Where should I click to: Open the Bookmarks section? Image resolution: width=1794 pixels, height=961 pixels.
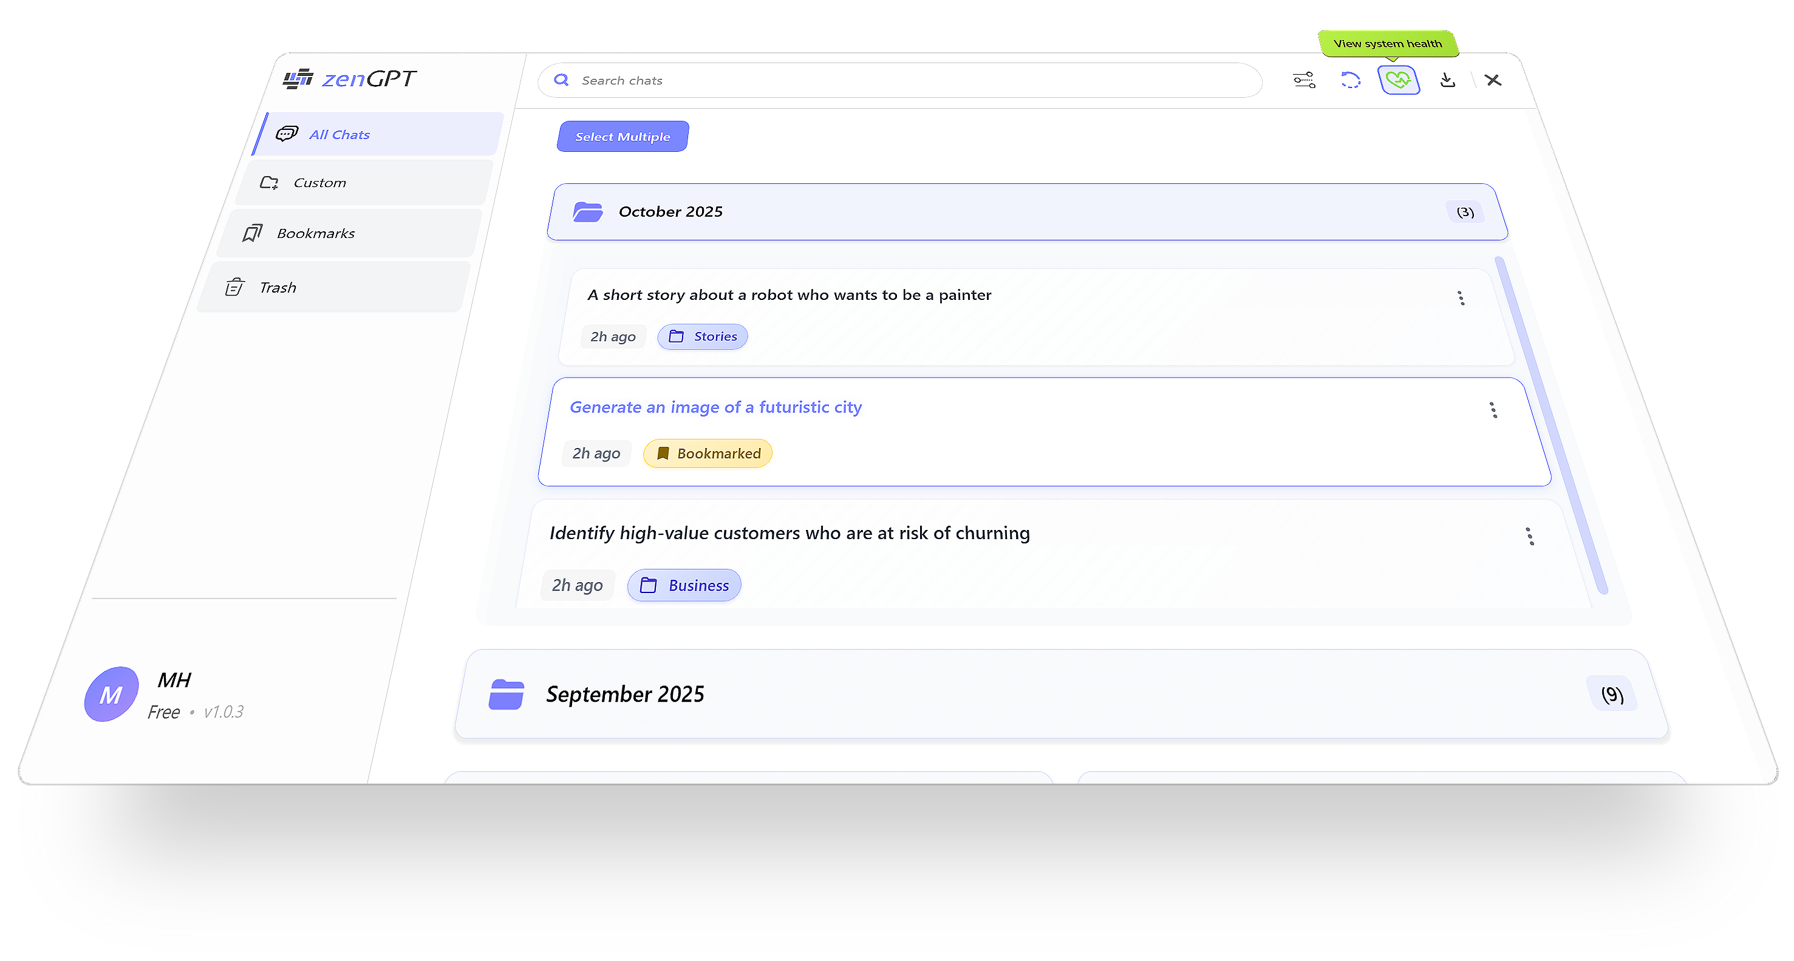(x=315, y=233)
